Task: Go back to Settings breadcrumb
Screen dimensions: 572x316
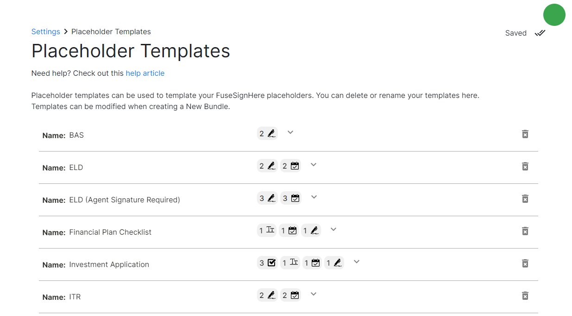Action: tap(45, 32)
